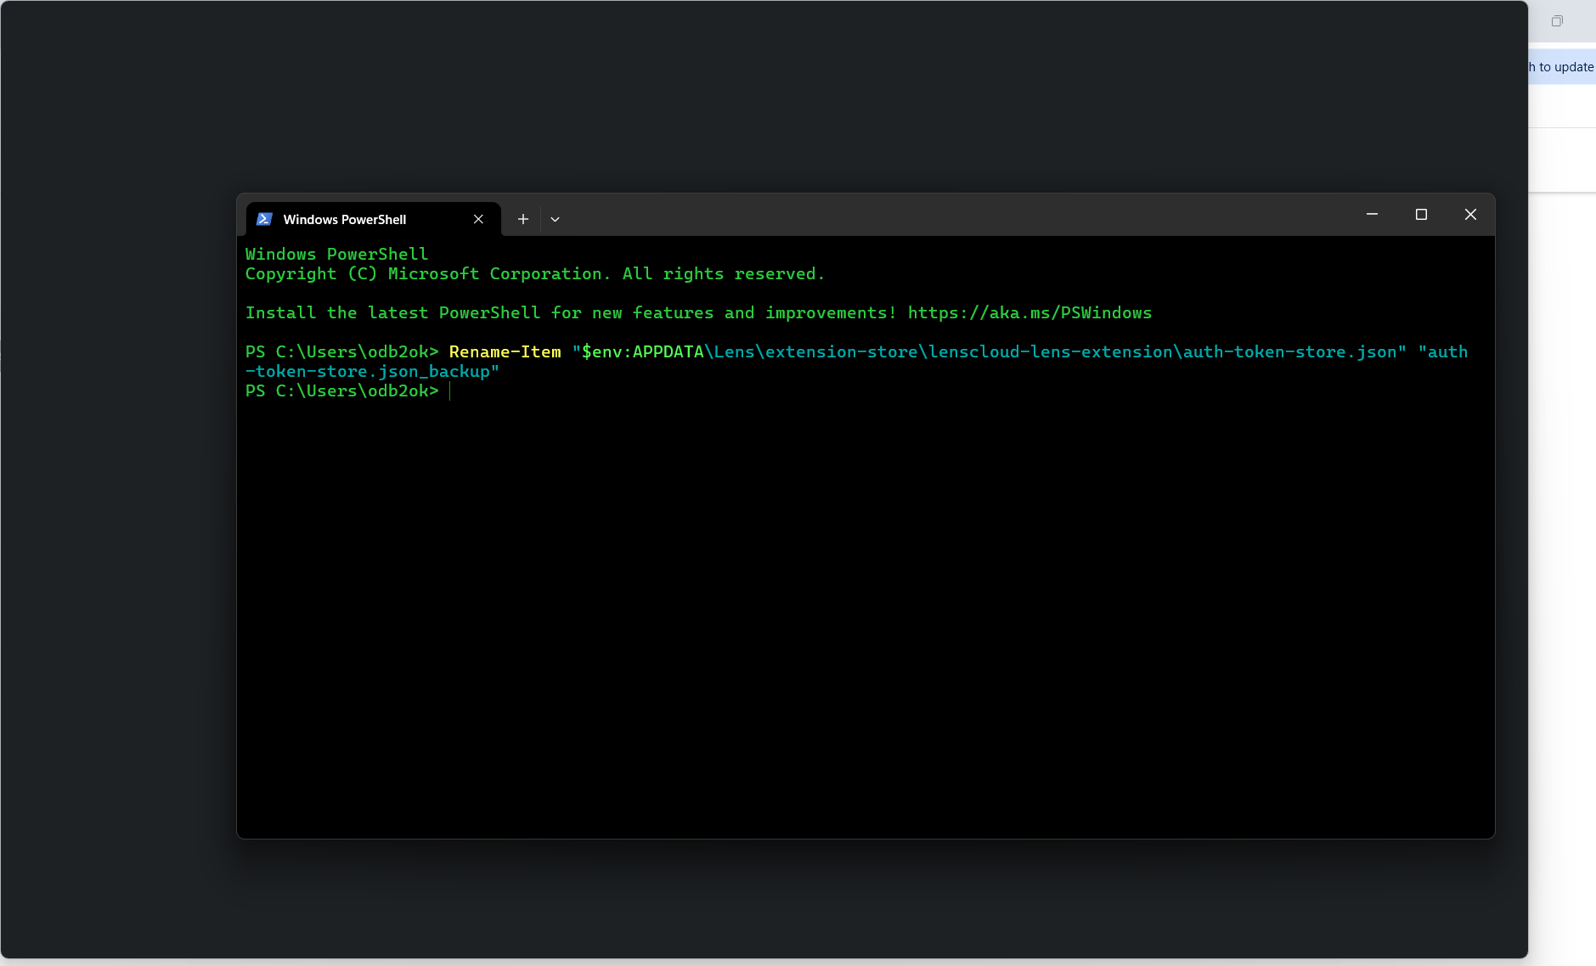Click the $env:APPDATA variable text
The width and height of the screenshot is (1596, 966).
click(x=642, y=352)
